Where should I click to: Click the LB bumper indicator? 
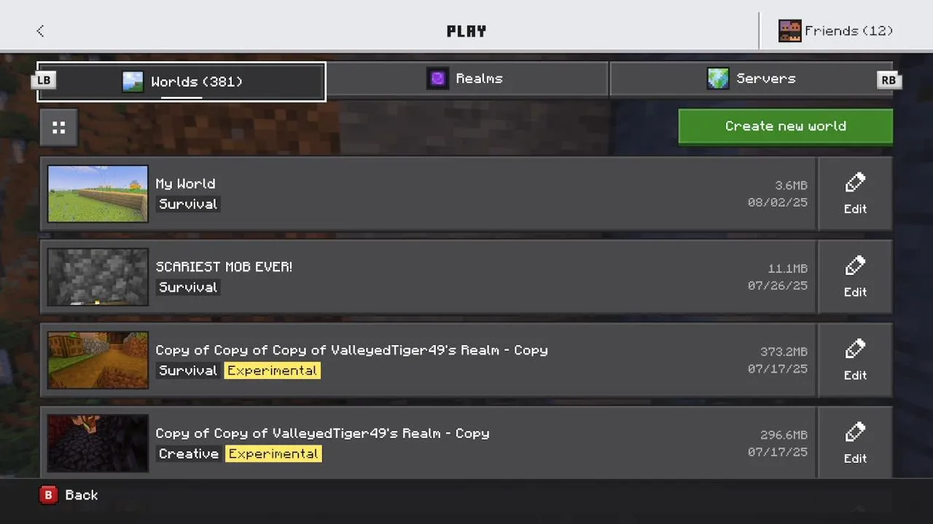point(44,80)
